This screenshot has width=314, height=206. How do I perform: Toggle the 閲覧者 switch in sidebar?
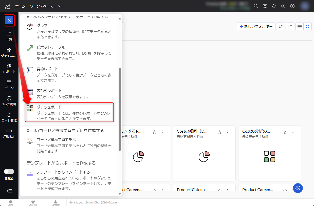coord(9,171)
